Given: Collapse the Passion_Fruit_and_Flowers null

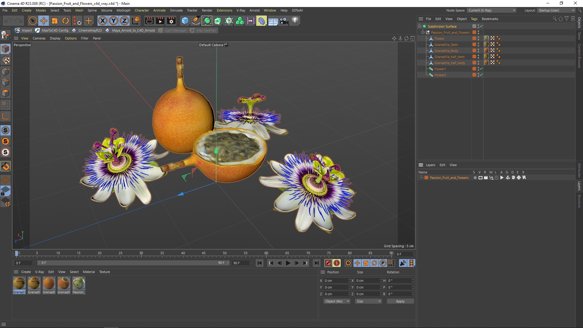Looking at the screenshot, I should (x=423, y=32).
